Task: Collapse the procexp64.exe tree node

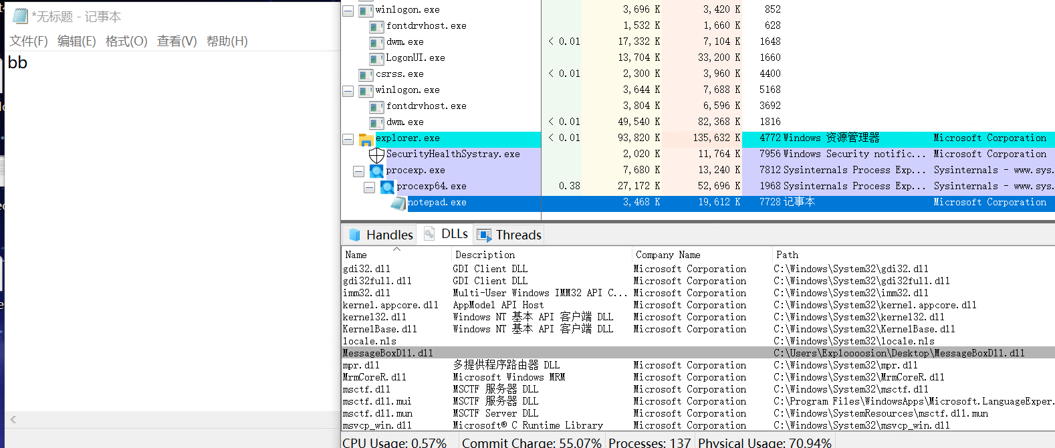Action: (x=369, y=187)
